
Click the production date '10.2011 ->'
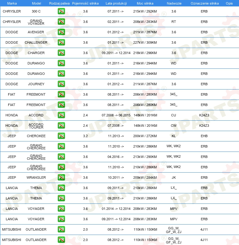116,177
